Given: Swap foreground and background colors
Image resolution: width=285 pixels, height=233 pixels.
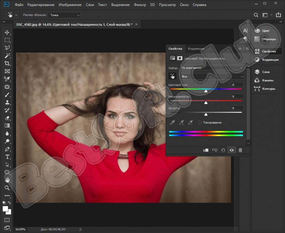Looking at the screenshot, I should pos(9,203).
